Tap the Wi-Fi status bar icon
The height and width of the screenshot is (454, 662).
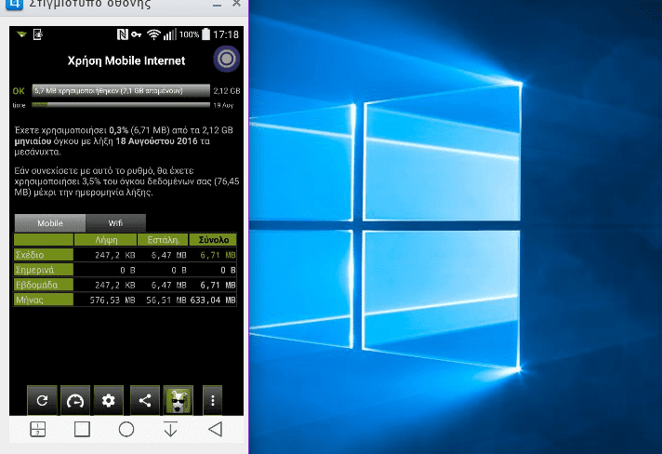point(153,34)
